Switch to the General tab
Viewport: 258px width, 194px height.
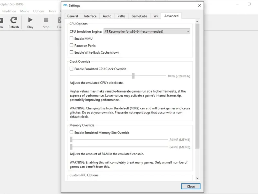(x=73, y=16)
